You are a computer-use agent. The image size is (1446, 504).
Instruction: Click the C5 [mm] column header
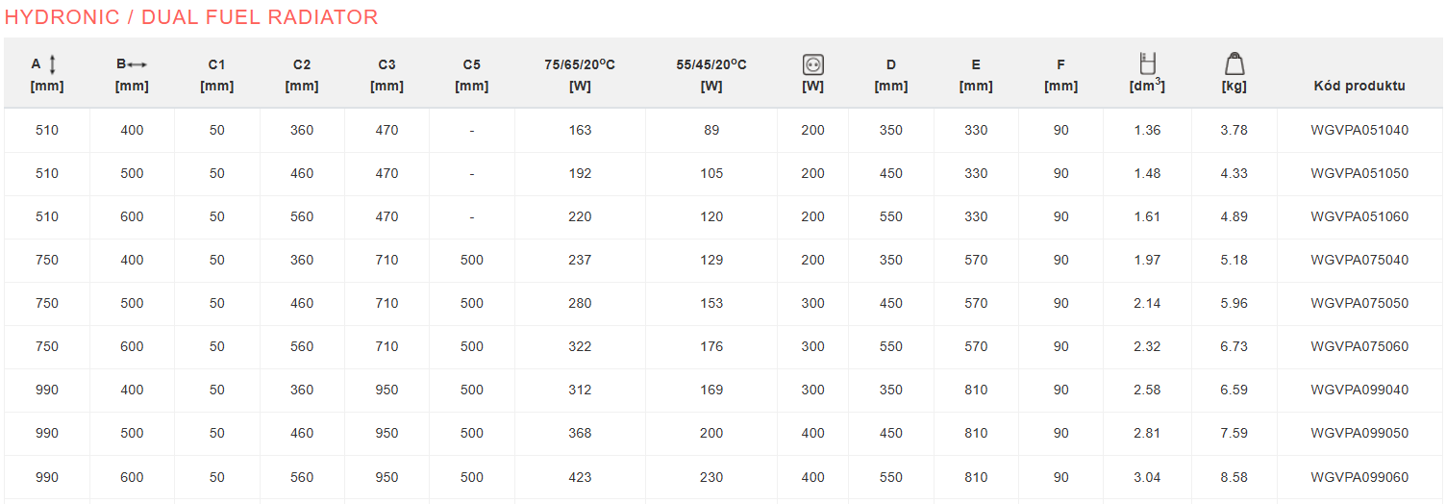pyautogui.click(x=471, y=75)
